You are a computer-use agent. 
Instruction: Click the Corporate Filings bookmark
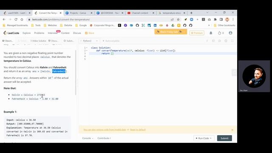[102, 25]
